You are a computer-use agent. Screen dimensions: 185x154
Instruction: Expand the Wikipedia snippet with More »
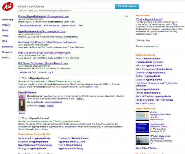[x=80, y=99]
